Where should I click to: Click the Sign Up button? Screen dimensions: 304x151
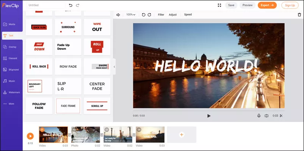[290, 5]
